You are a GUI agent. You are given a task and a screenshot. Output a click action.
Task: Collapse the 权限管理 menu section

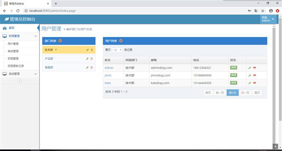[19, 36]
